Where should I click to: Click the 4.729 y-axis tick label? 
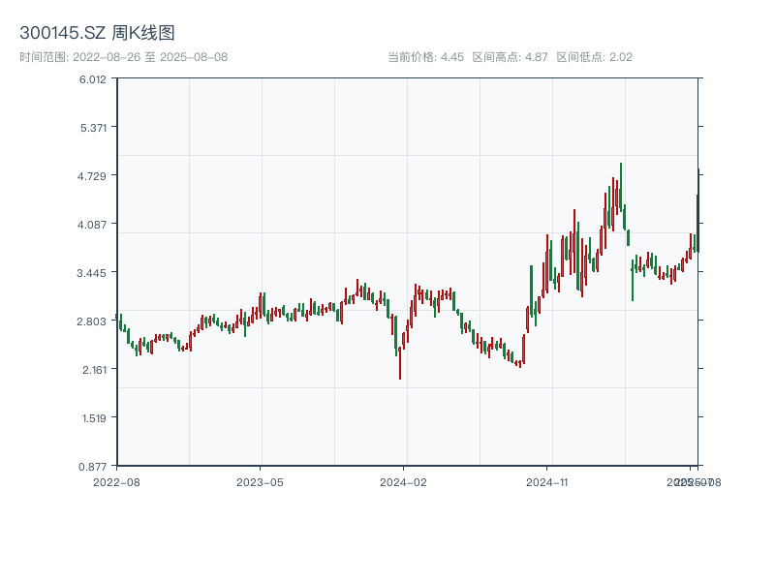[x=93, y=175]
